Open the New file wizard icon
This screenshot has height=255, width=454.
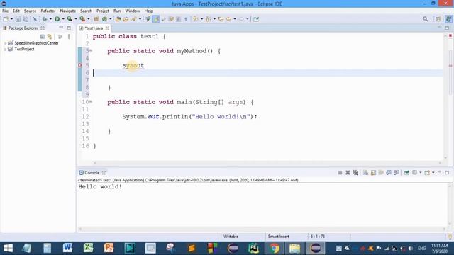click(6, 19)
